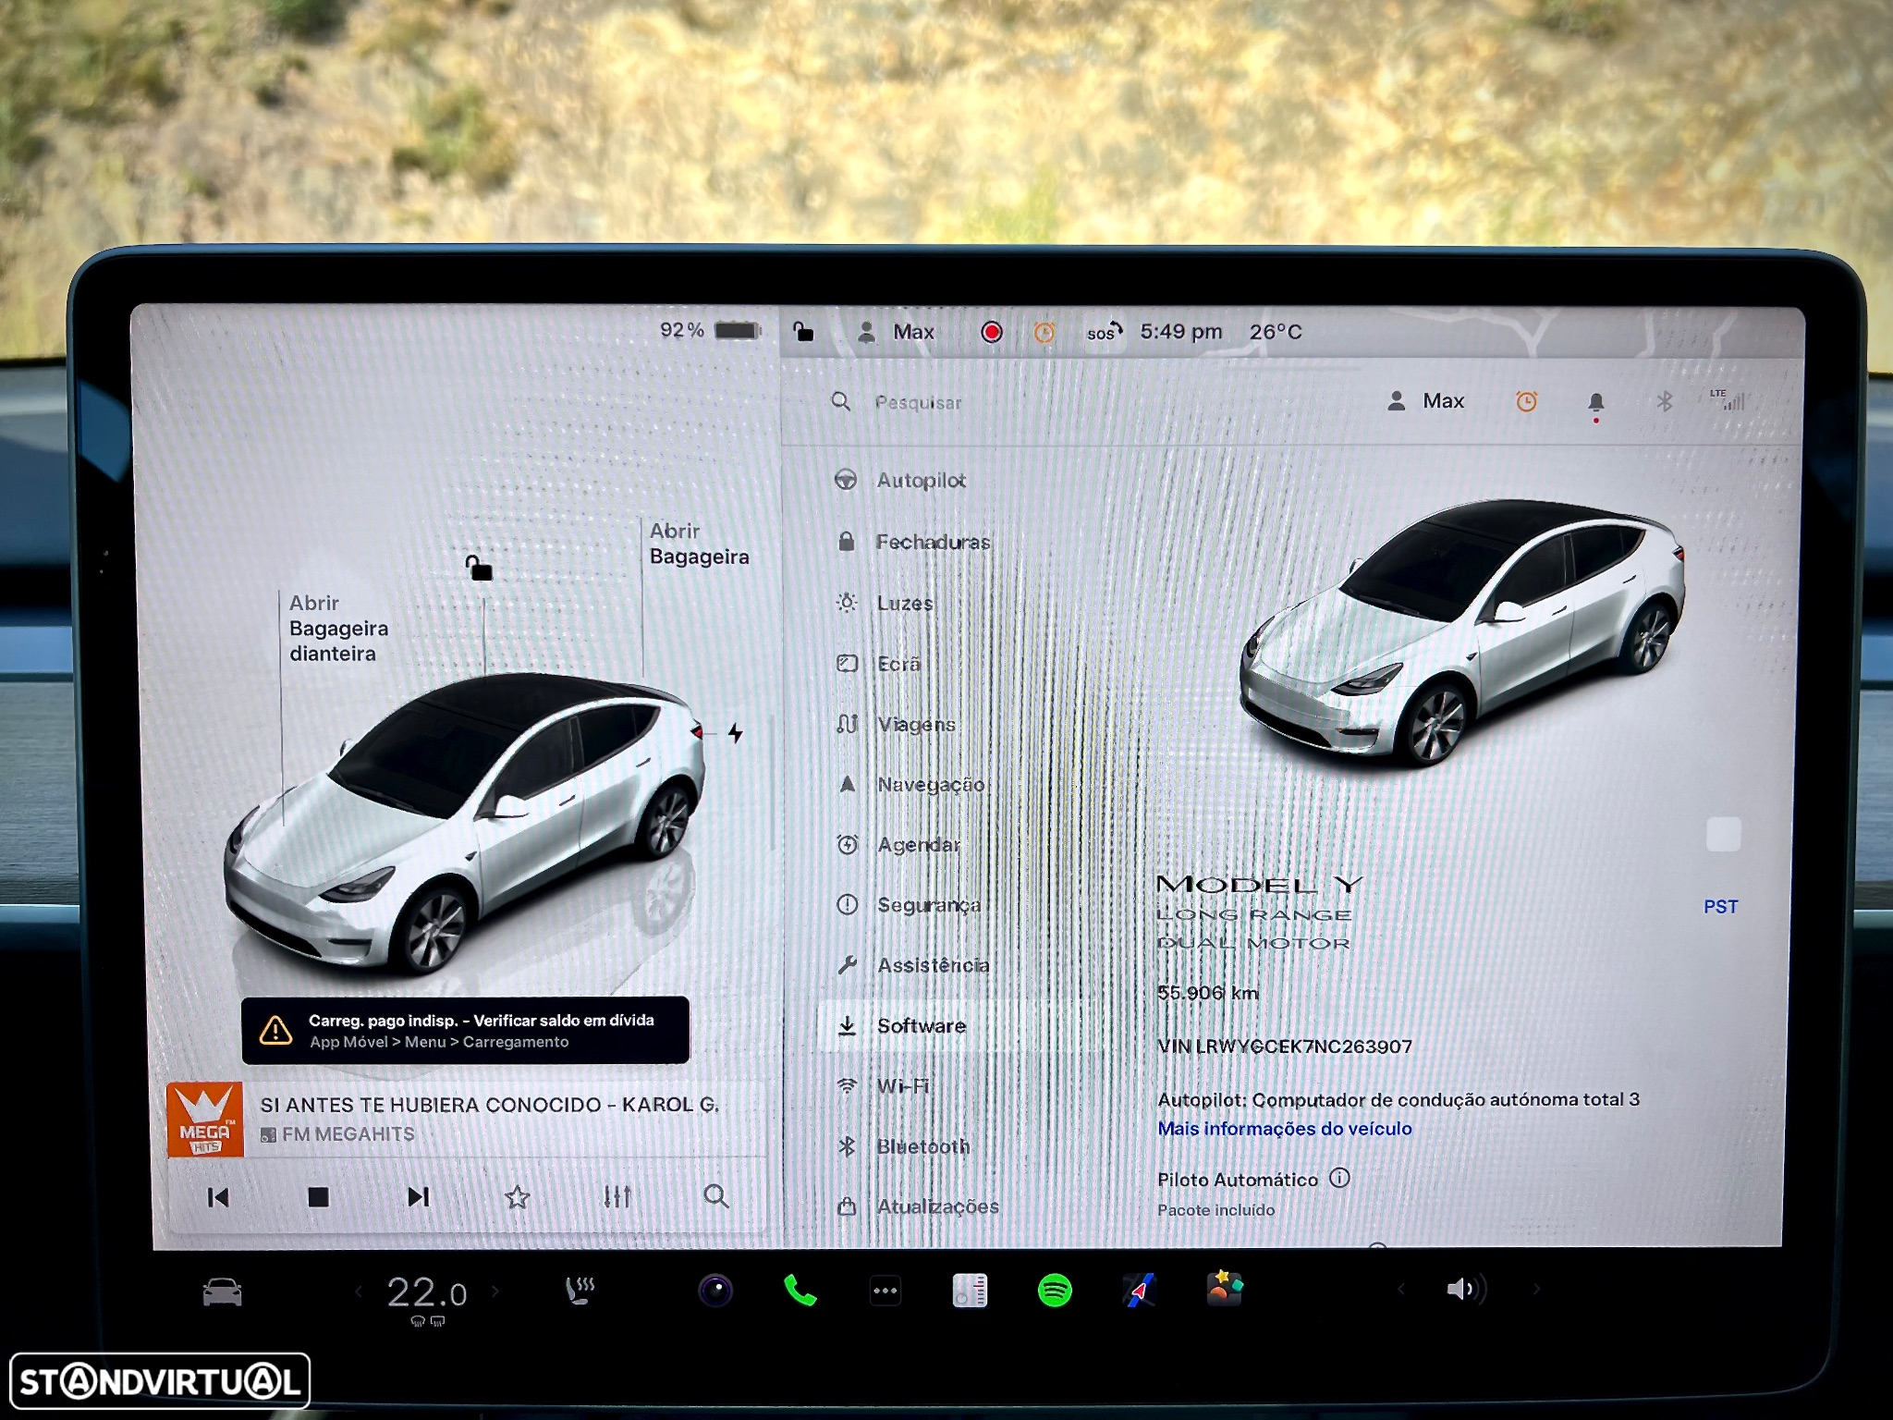Stop the FM Megahits playback
This screenshot has width=1893, height=1420.
318,1198
